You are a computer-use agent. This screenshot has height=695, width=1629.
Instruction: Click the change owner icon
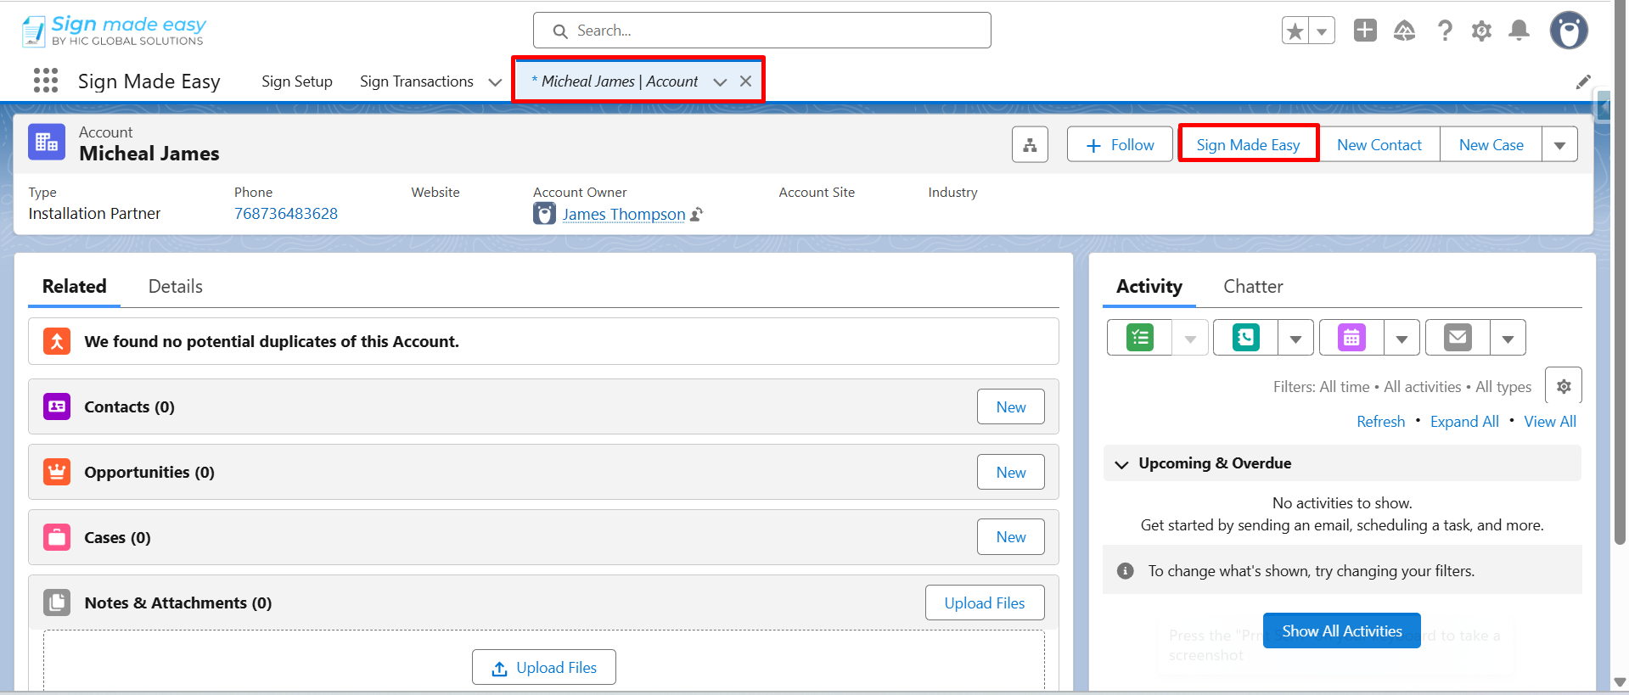696,215
